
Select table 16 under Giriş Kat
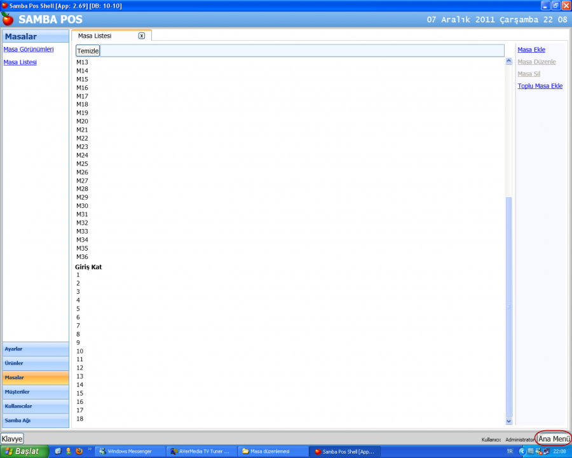80,402
